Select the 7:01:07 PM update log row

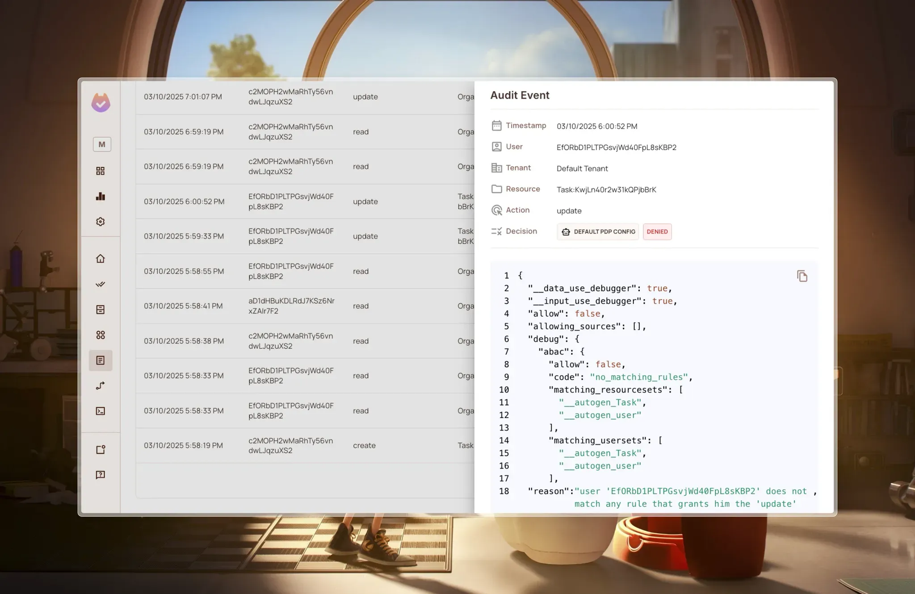point(304,97)
